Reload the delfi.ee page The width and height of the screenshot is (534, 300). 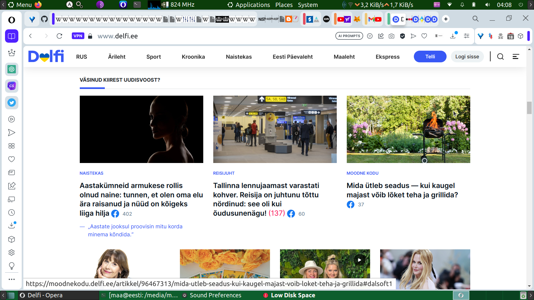click(x=59, y=36)
